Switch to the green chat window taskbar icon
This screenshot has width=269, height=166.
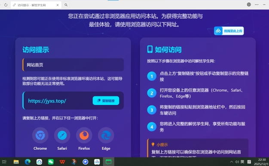tap(108, 162)
